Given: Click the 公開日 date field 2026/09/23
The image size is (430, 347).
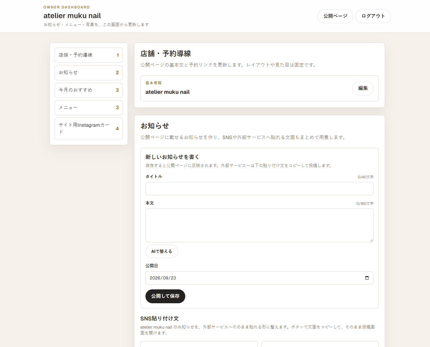Looking at the screenshot, I should coord(260,278).
